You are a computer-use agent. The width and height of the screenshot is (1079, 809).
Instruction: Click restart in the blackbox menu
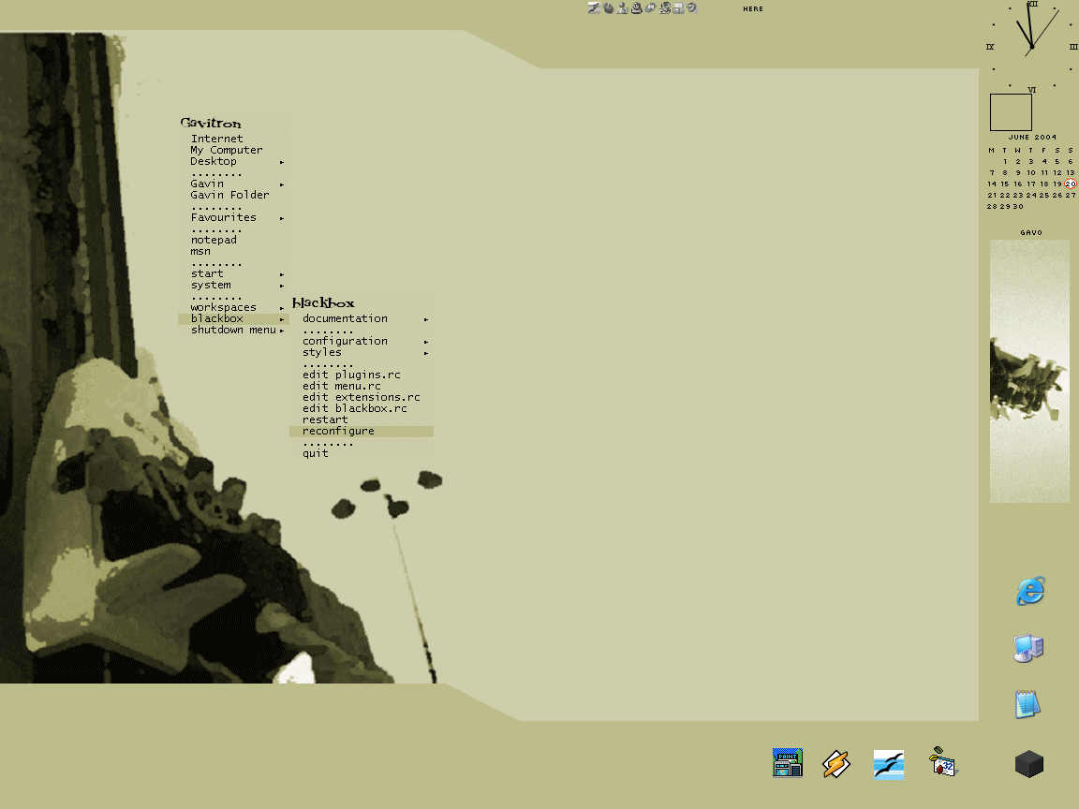coord(325,419)
